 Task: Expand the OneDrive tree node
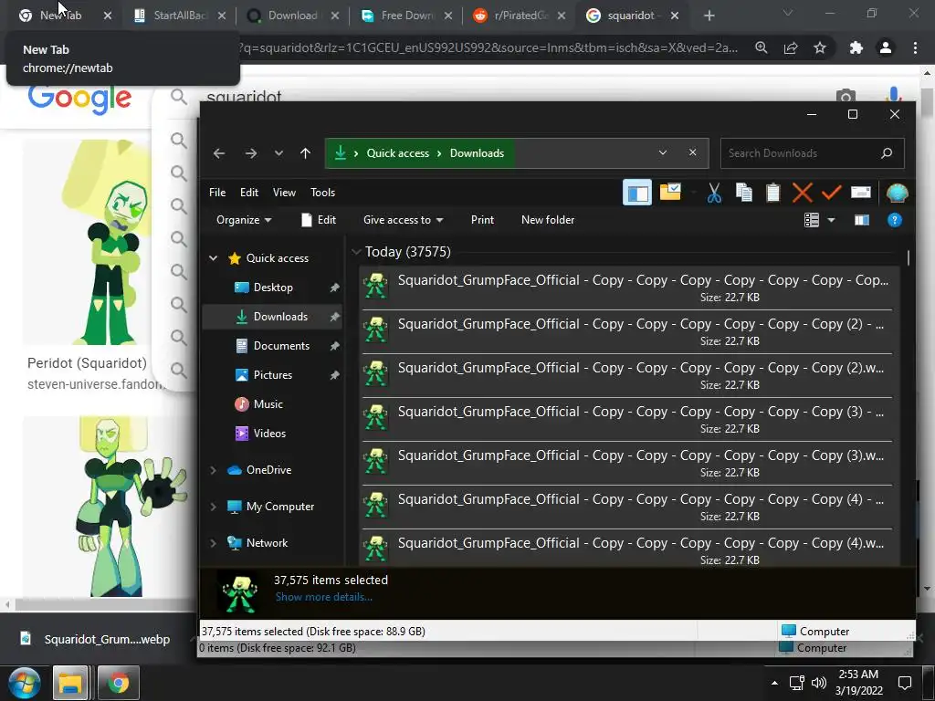(213, 470)
